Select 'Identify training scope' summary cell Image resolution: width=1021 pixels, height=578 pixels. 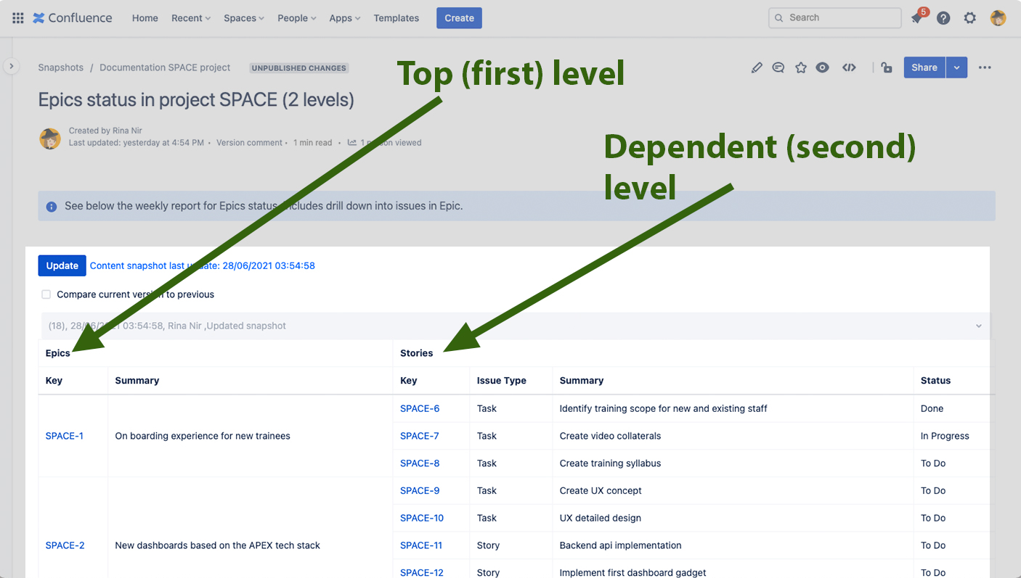tap(663, 408)
